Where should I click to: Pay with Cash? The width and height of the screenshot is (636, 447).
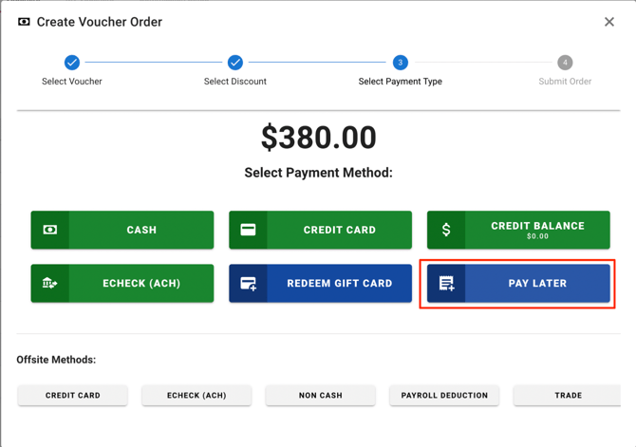pyautogui.click(x=140, y=230)
